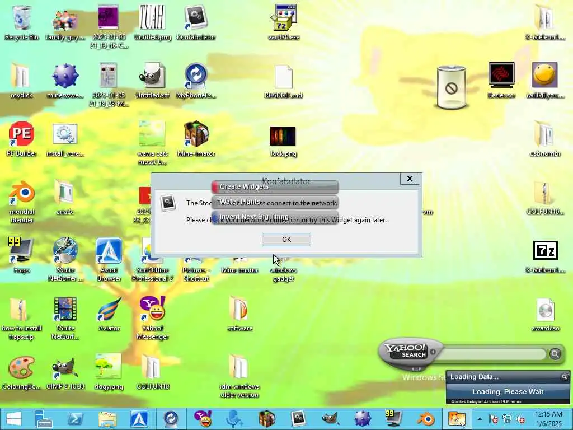Open the mydick folder

click(22, 81)
